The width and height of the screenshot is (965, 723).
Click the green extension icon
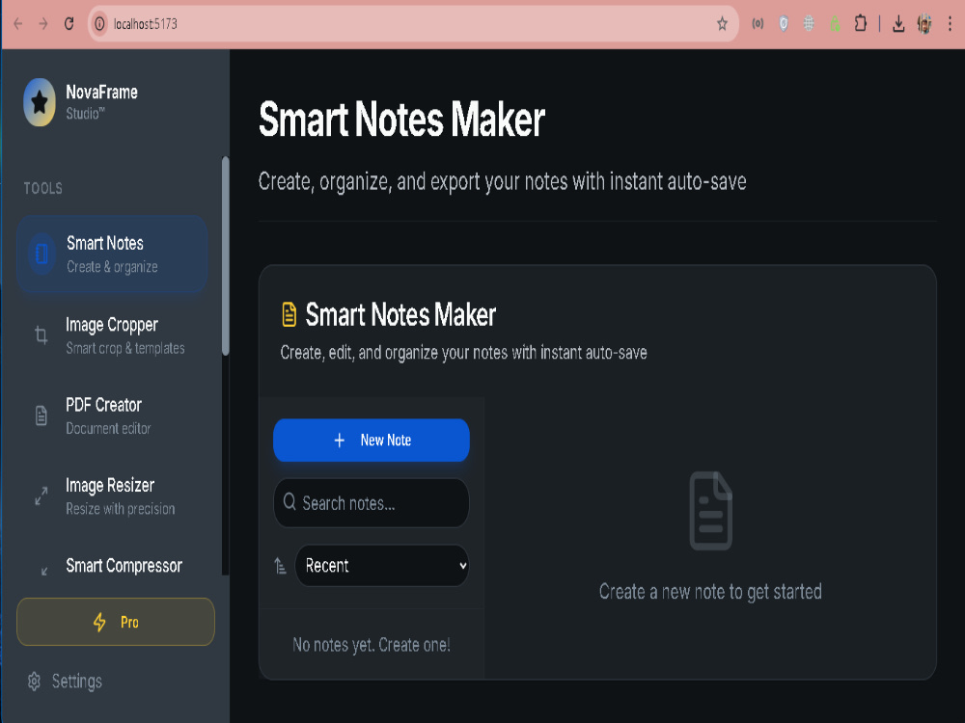835,24
